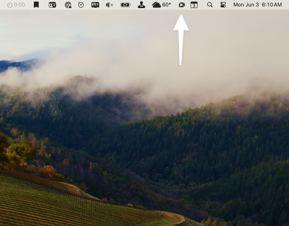This screenshot has height=226, width=289.
Task: Click the cloud weather icon
Action: pos(156,5)
